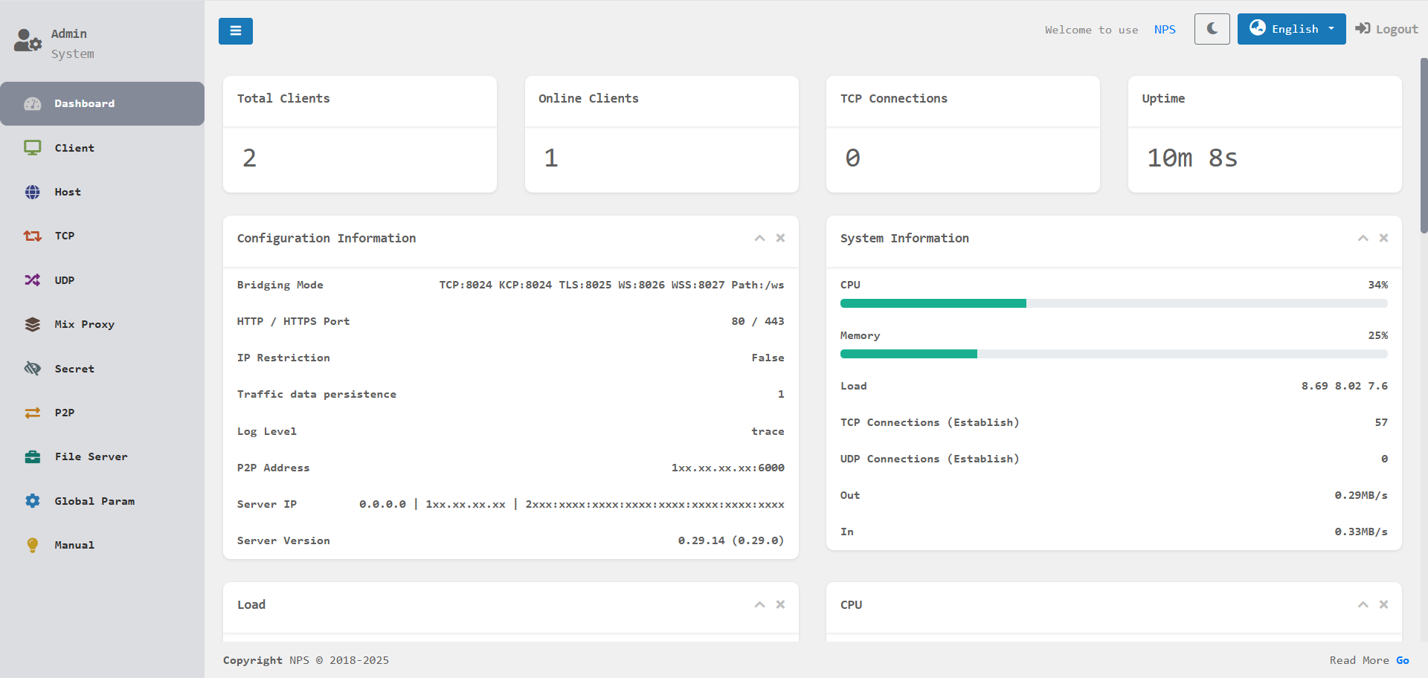Click the NPS welcome link
Image resolution: width=1428 pixels, height=678 pixels.
[1165, 30]
